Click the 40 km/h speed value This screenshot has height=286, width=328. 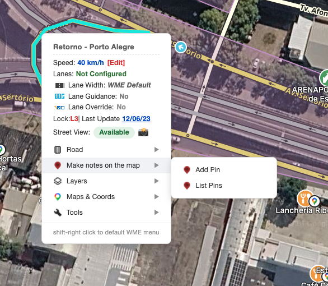point(91,63)
